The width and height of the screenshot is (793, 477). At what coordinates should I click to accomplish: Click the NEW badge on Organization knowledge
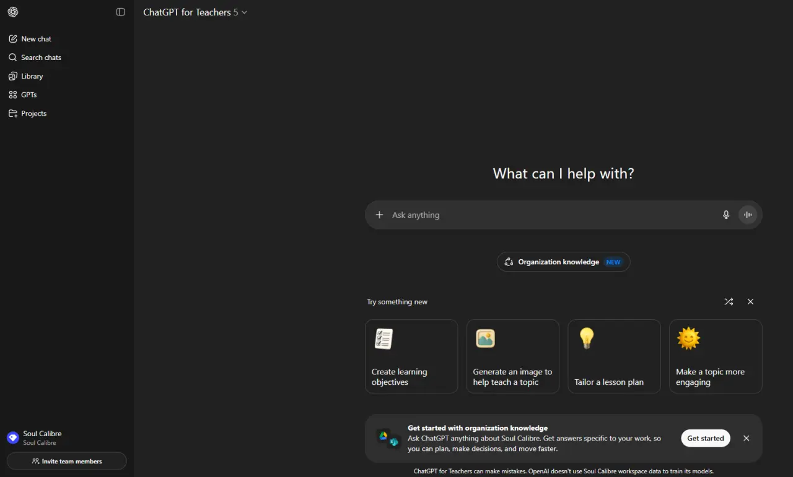point(613,262)
